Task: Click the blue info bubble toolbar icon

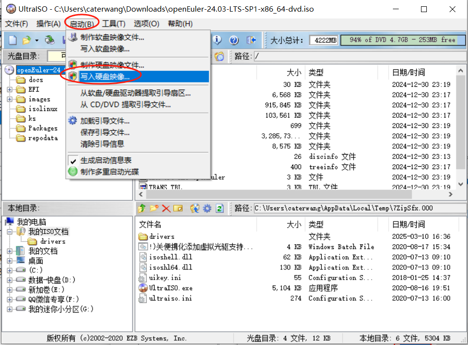Action: coord(217,40)
